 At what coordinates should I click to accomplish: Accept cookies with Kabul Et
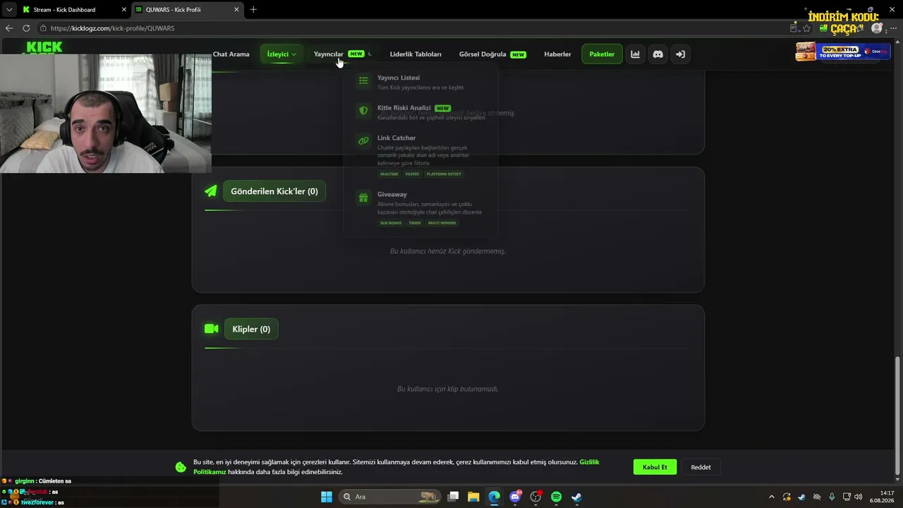[x=655, y=467]
